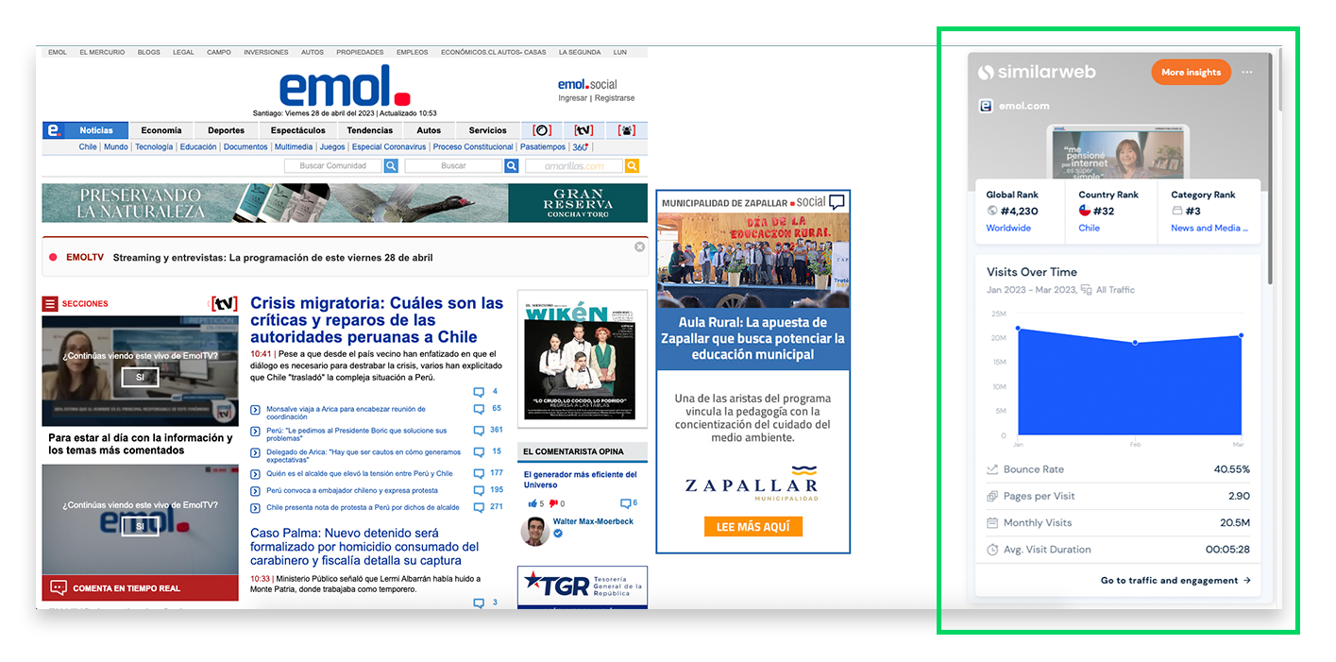Click the blue magnifier beside the Buscar field
1336x662 pixels.
point(512,166)
